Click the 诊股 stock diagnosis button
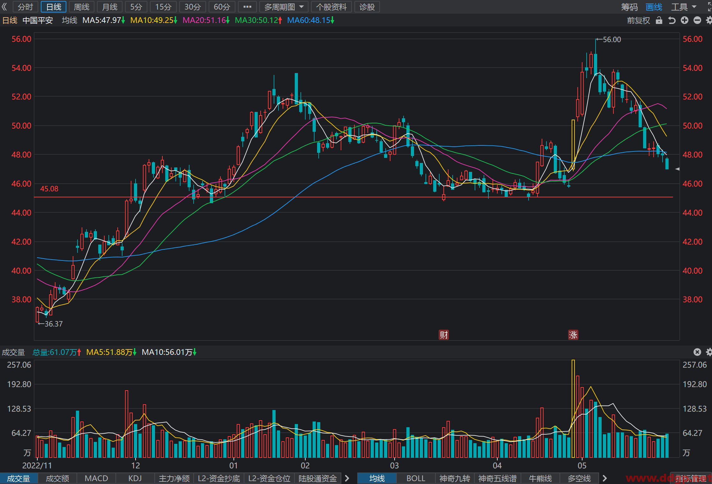 click(x=367, y=7)
